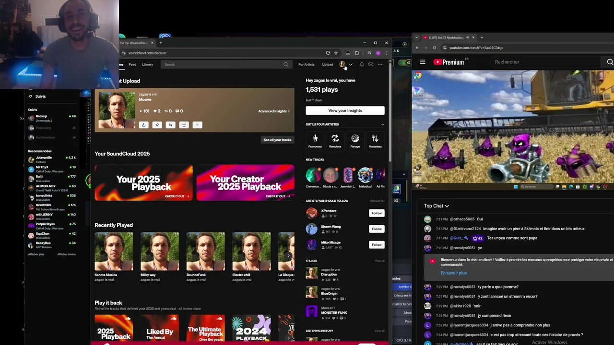Open Milky way track thumbnail
The height and width of the screenshot is (345, 614).
[160, 252]
